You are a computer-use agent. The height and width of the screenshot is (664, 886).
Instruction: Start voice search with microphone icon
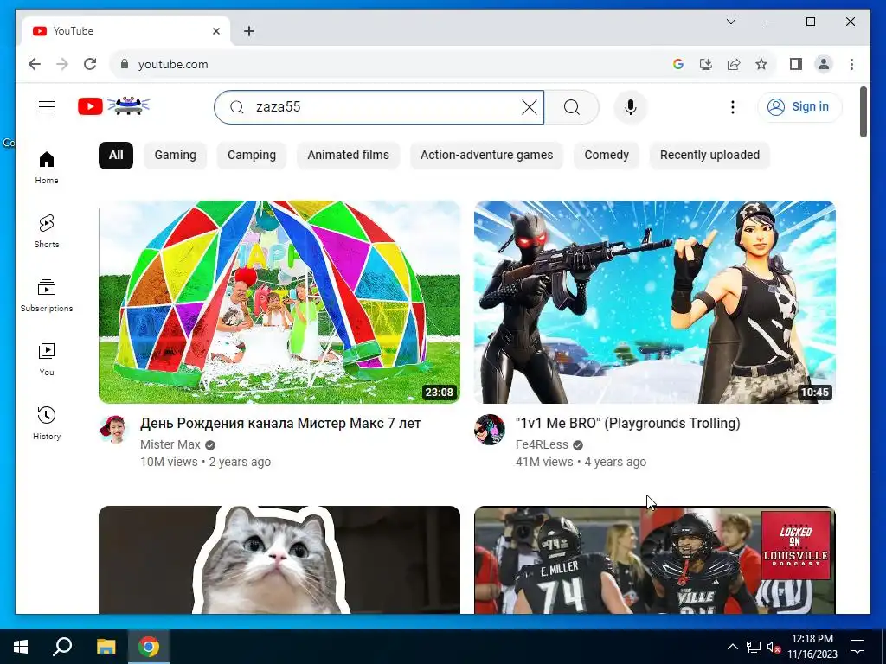click(631, 107)
